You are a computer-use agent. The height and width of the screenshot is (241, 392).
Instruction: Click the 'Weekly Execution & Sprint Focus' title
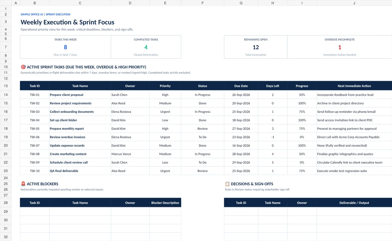pyautogui.click(x=67, y=22)
